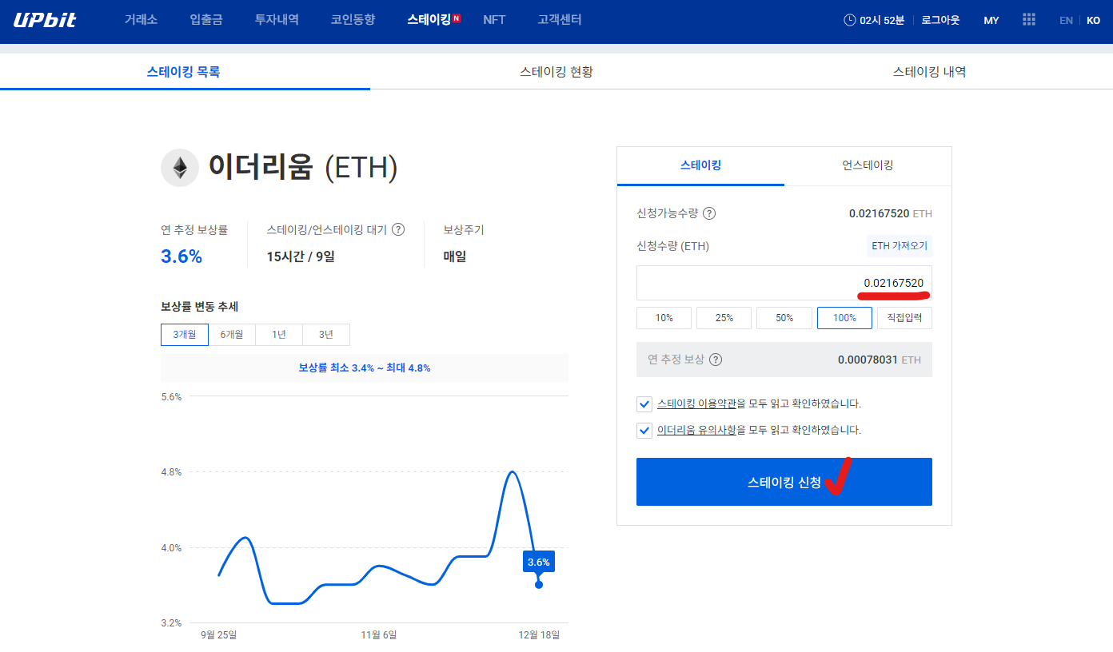Toggle the 이더리움 유의사항 agreement checkbox

tap(644, 430)
